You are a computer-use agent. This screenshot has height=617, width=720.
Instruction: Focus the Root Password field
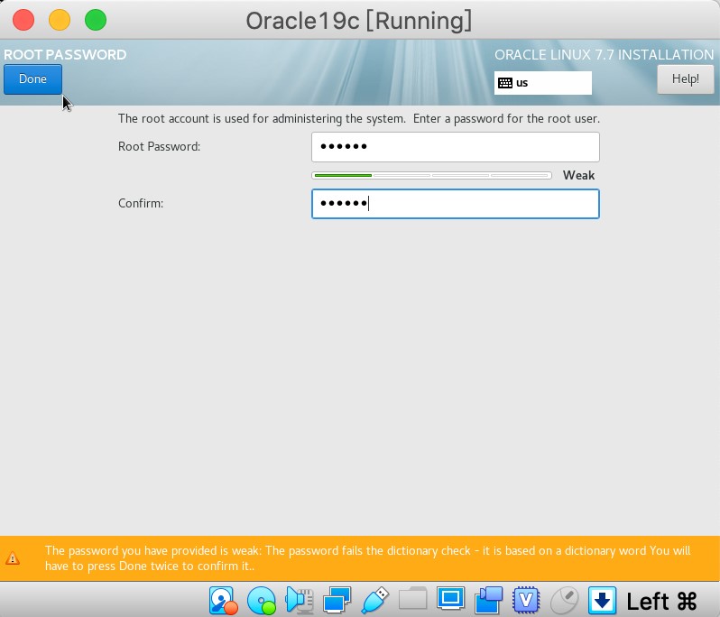(x=455, y=147)
